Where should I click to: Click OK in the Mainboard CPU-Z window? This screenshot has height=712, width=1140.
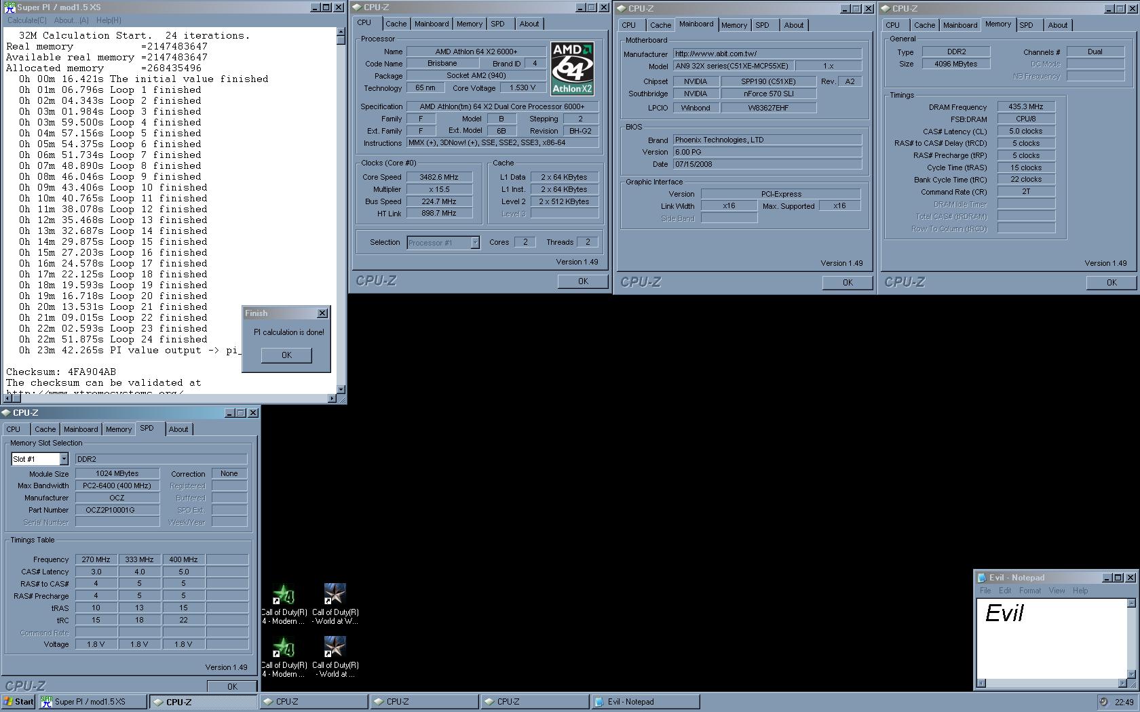[x=848, y=283]
